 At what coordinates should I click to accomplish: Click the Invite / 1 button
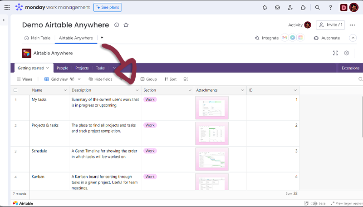tap(330, 25)
